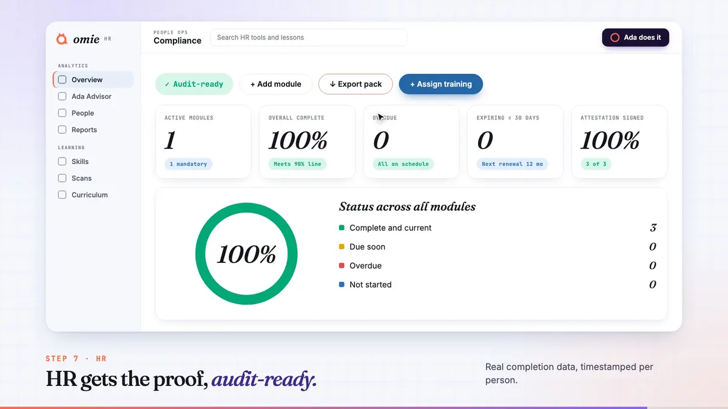The height and width of the screenshot is (409, 728).
Task: Select the Audit-ready status chip
Action: point(194,84)
